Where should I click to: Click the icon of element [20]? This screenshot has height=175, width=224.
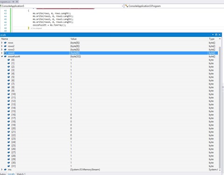[9, 128]
